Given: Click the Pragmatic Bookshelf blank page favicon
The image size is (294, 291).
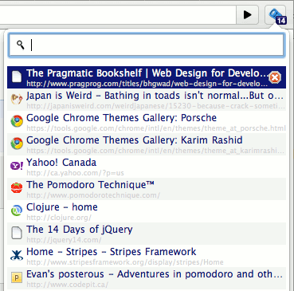Looking at the screenshot, I should [x=17, y=77].
